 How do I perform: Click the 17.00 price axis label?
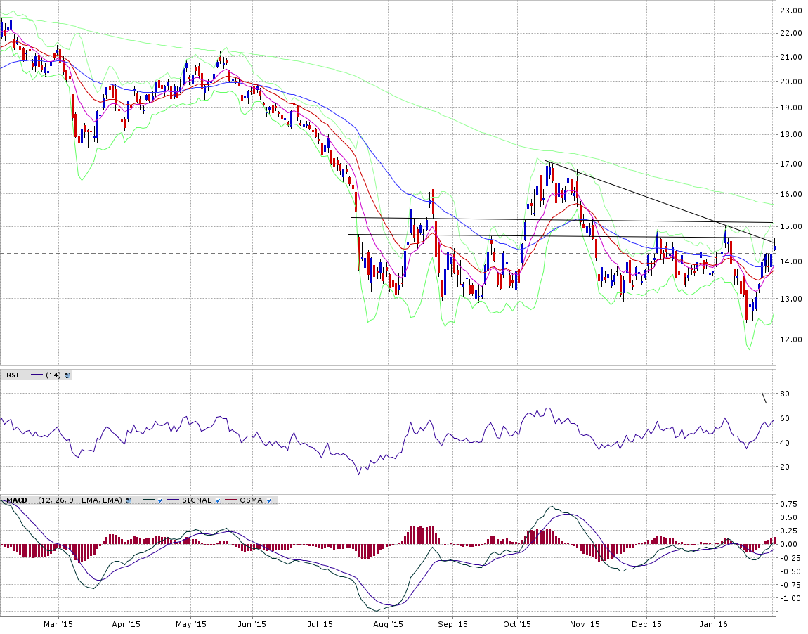tap(791, 164)
